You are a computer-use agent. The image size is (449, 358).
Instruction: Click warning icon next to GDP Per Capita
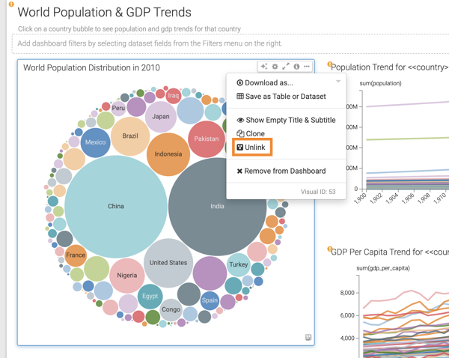[x=329, y=249]
